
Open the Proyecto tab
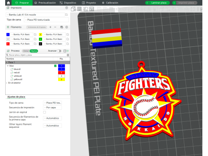point(89,3)
